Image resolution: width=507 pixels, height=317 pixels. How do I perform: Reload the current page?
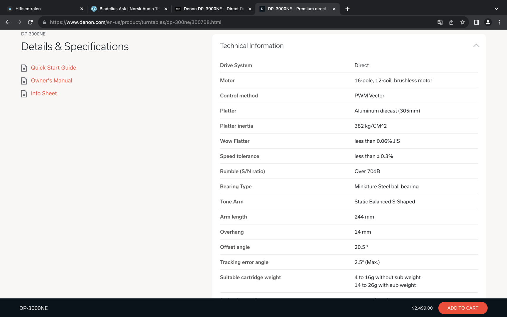point(30,22)
